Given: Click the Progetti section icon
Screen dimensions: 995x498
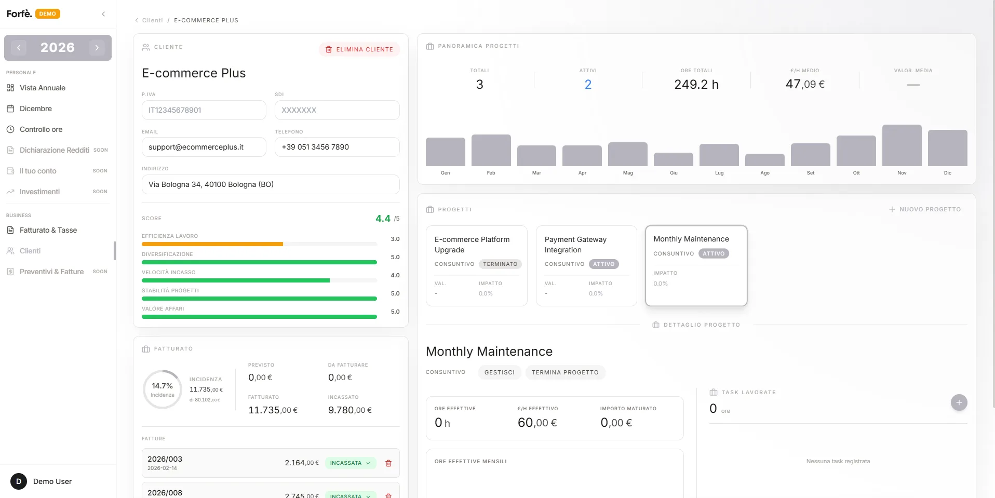Looking at the screenshot, I should coord(430,210).
